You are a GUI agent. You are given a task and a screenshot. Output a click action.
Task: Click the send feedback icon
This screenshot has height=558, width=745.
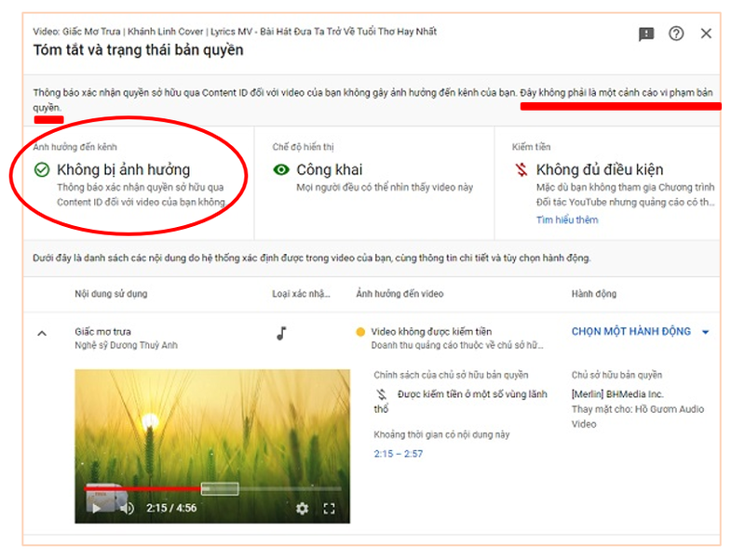point(644,34)
